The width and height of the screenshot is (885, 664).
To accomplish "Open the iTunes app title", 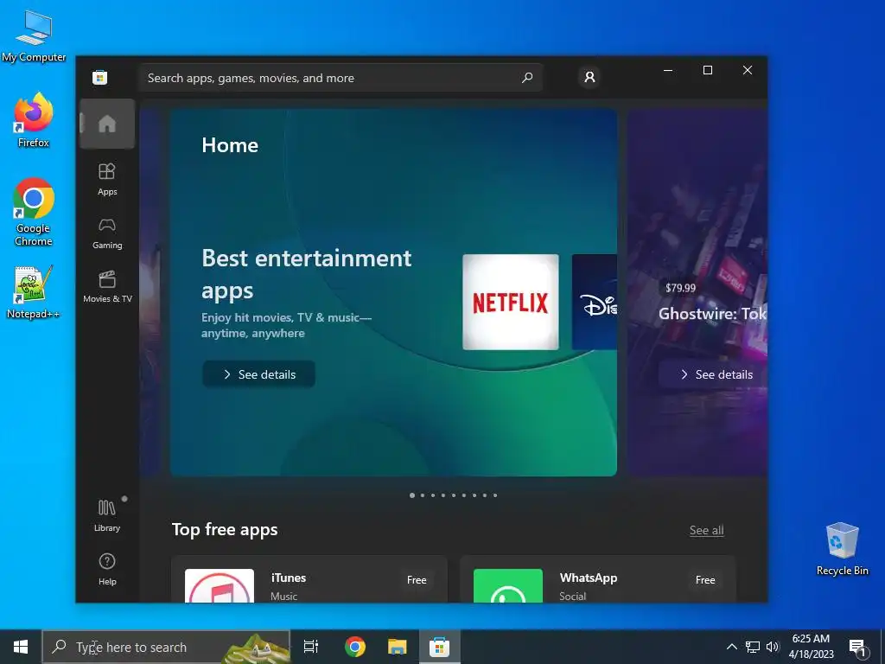I will point(289,578).
